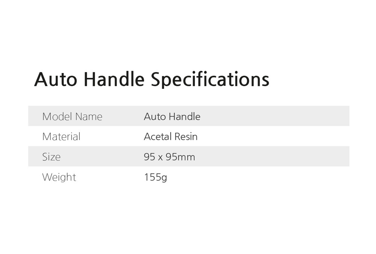This screenshot has width=376, height=254.
Task: Select the Material row label
Action: (x=61, y=137)
